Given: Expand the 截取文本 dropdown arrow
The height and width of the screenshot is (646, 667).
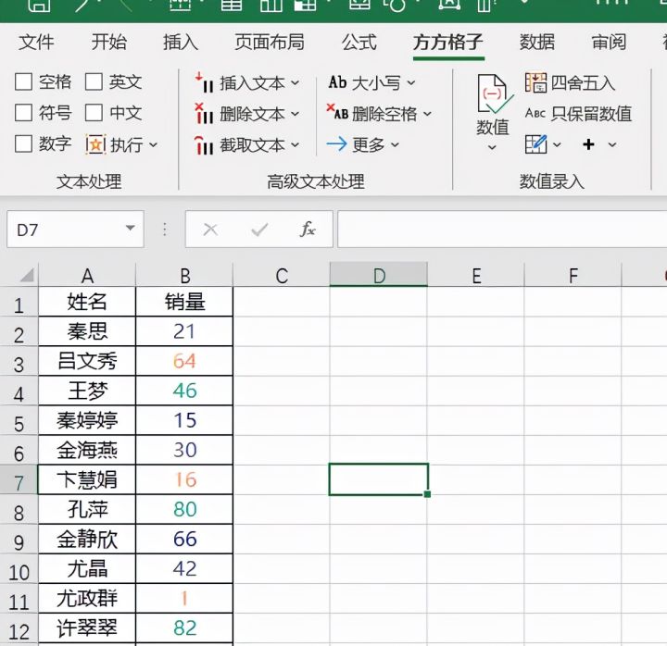Looking at the screenshot, I should point(296,145).
